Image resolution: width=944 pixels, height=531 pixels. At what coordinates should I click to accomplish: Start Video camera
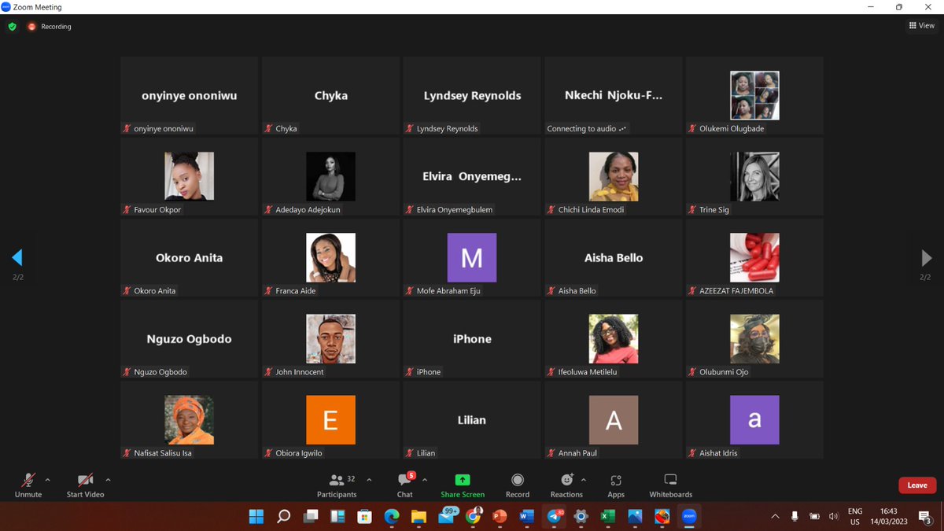[x=85, y=485]
